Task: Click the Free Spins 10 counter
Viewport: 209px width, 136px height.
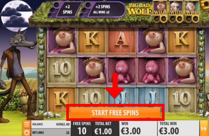Action: pyautogui.click(x=82, y=128)
